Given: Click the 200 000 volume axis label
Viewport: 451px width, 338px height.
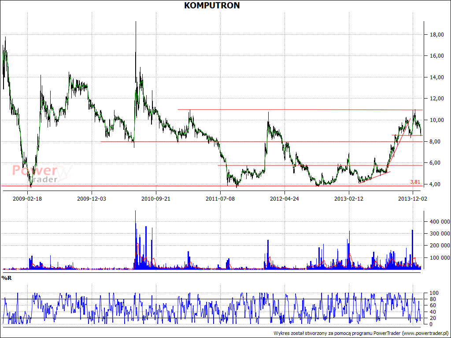Looking at the screenshot, I should point(440,246).
